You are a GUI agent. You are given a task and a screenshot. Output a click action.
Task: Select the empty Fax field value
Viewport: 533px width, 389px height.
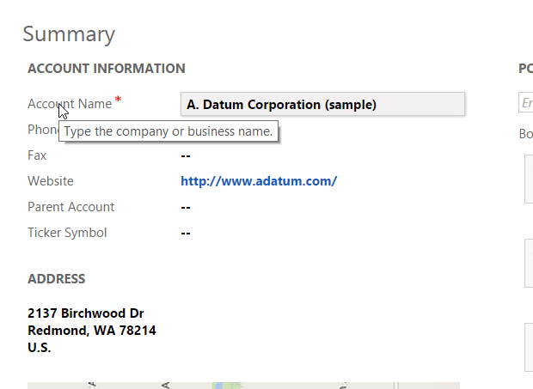[x=186, y=155]
